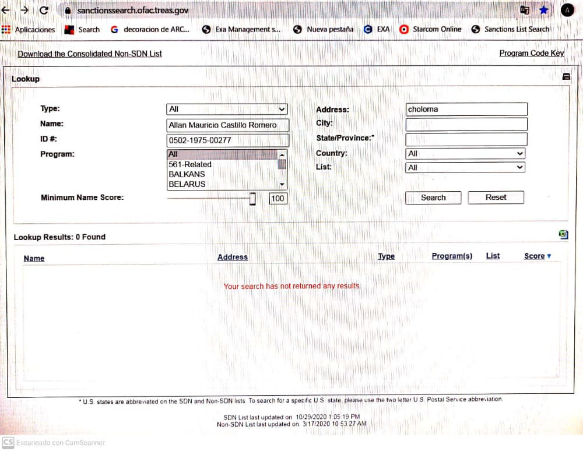Viewport: 583px width, 451px height.
Task: Sort results by Score column header
Action: point(534,256)
